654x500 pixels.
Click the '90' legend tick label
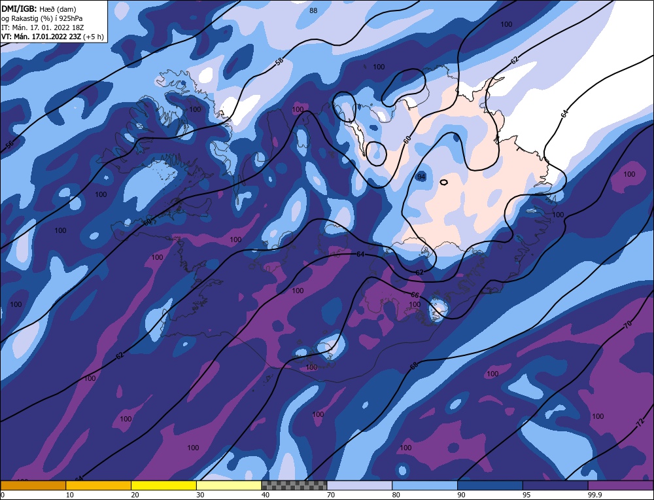pyautogui.click(x=461, y=495)
